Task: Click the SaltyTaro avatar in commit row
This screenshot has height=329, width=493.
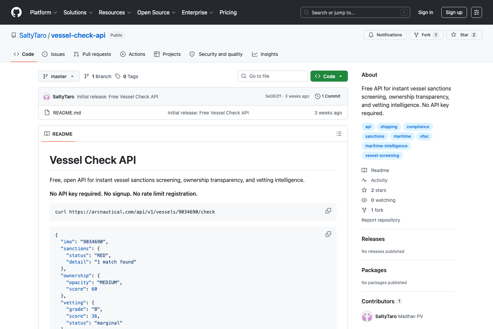Action: pos(47,97)
